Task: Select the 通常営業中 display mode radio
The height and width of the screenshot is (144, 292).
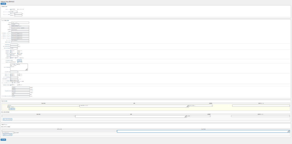Action: pos(11,9)
